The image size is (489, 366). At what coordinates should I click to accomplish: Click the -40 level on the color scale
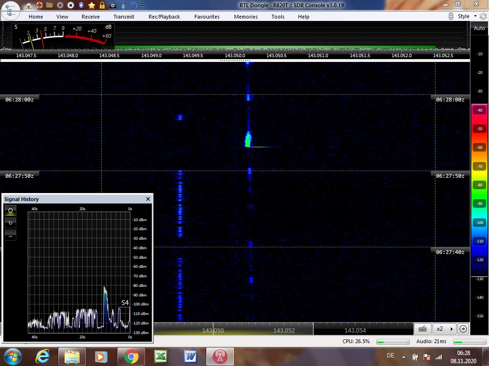coord(479,110)
